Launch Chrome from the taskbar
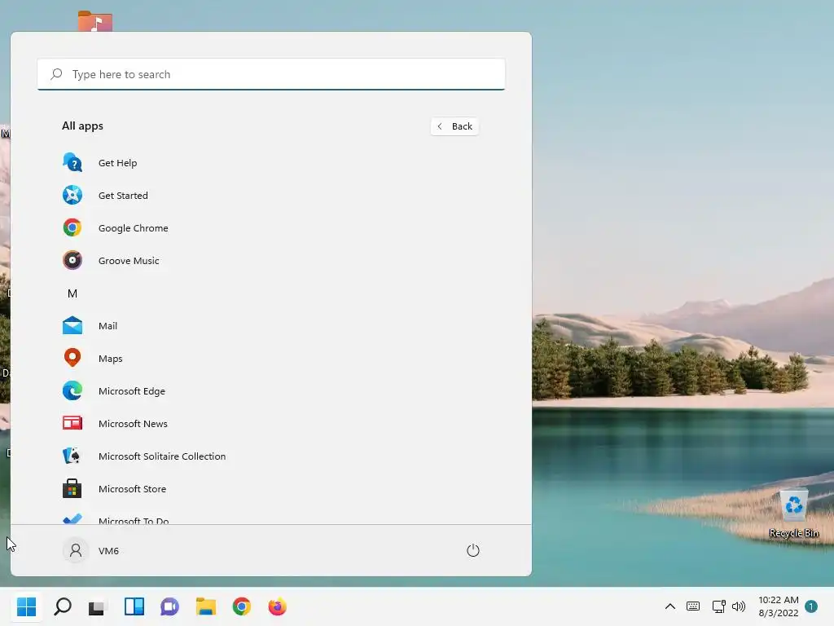Image resolution: width=834 pixels, height=626 pixels. [x=241, y=606]
